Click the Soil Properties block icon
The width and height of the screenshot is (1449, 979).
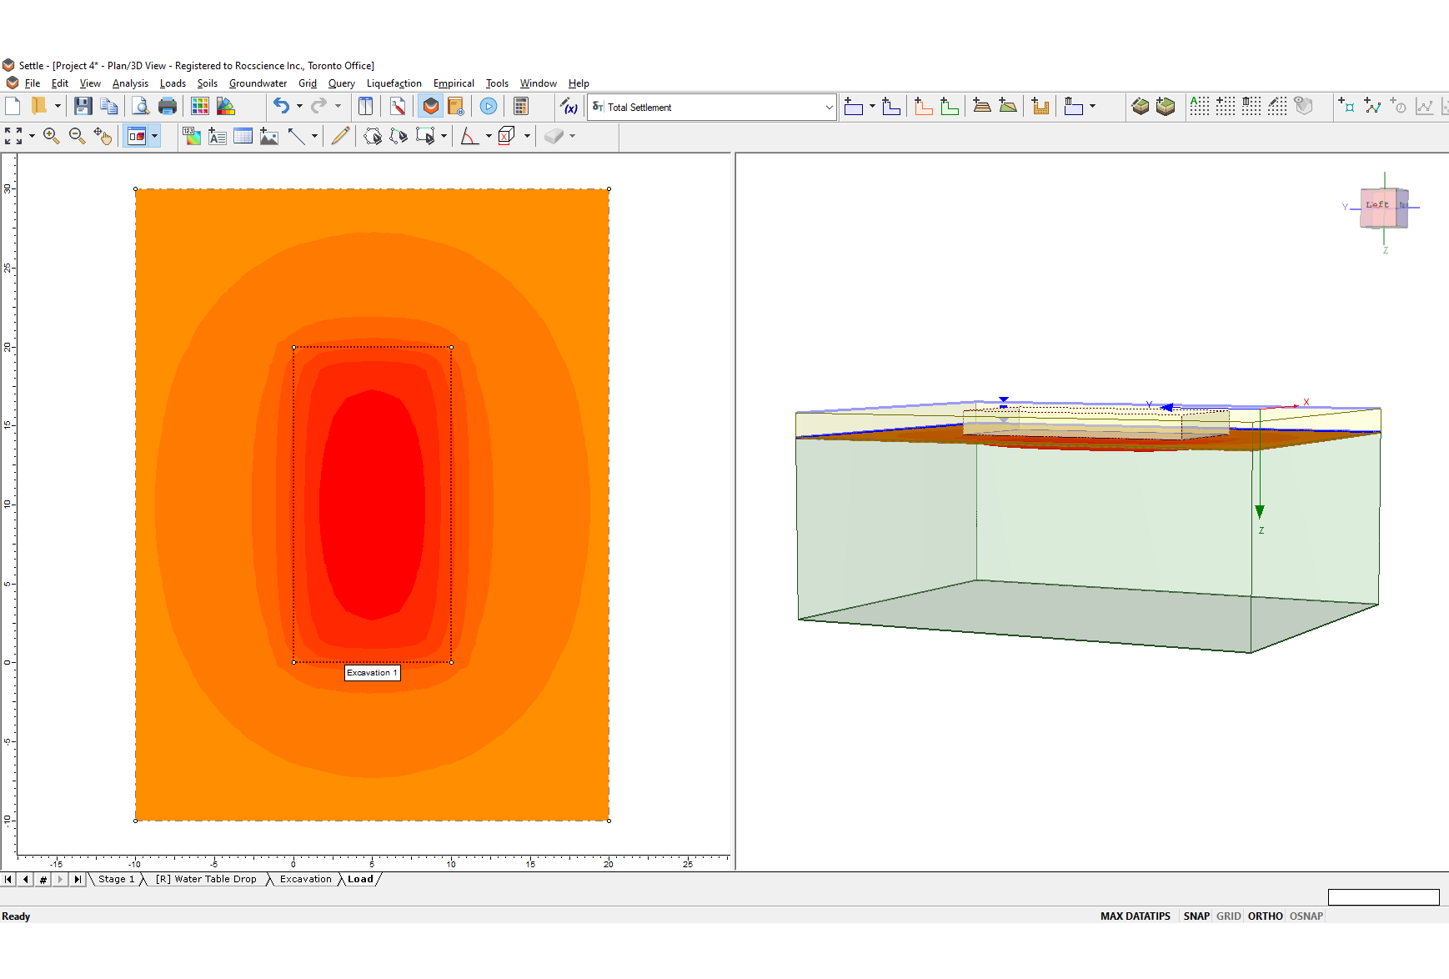(1141, 106)
